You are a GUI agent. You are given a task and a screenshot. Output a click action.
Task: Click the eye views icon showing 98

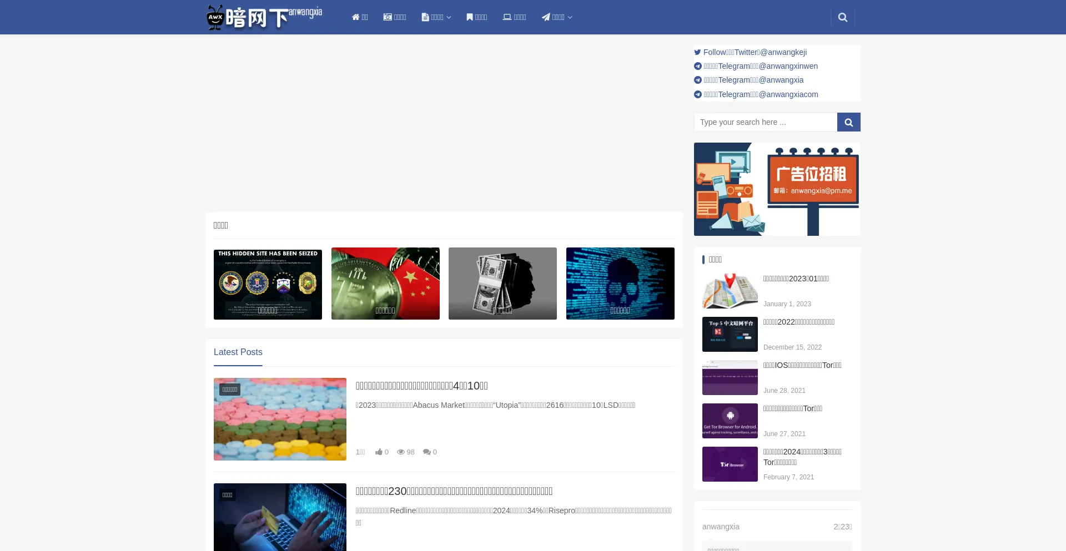401,452
